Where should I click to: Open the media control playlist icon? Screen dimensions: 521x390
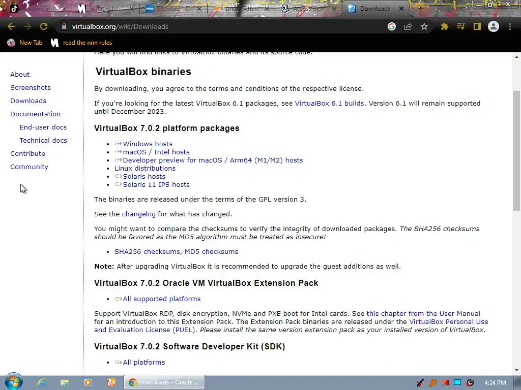[460, 26]
